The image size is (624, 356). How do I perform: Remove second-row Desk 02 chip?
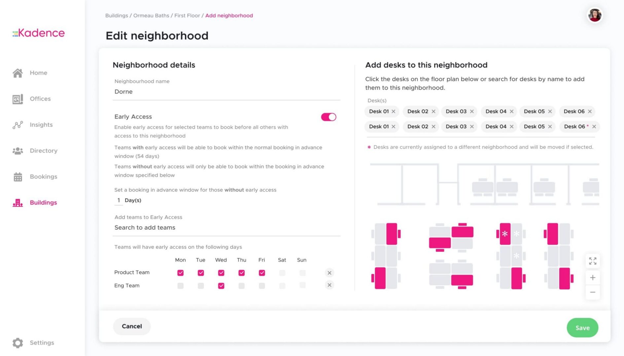(433, 127)
